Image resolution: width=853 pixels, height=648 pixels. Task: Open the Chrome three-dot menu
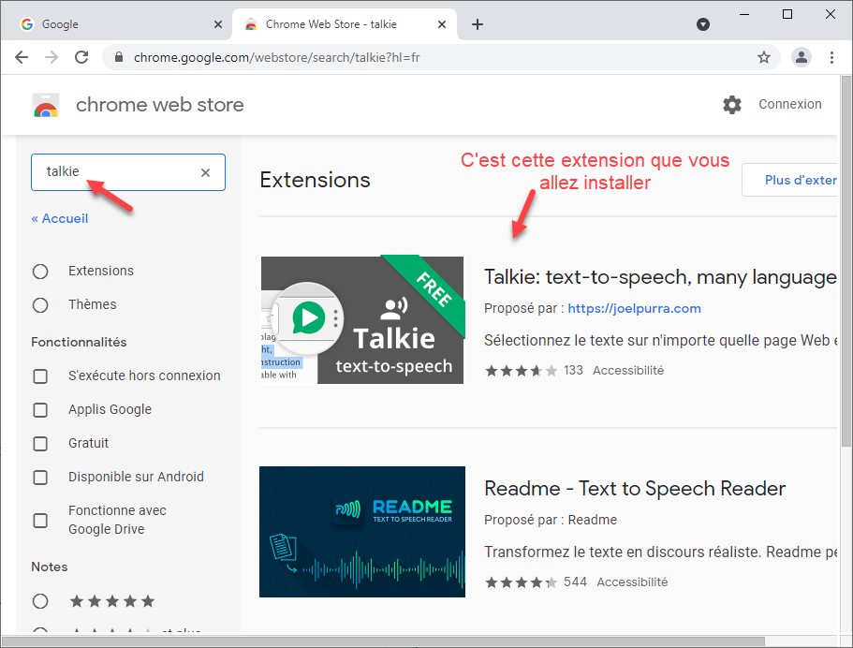[x=832, y=57]
